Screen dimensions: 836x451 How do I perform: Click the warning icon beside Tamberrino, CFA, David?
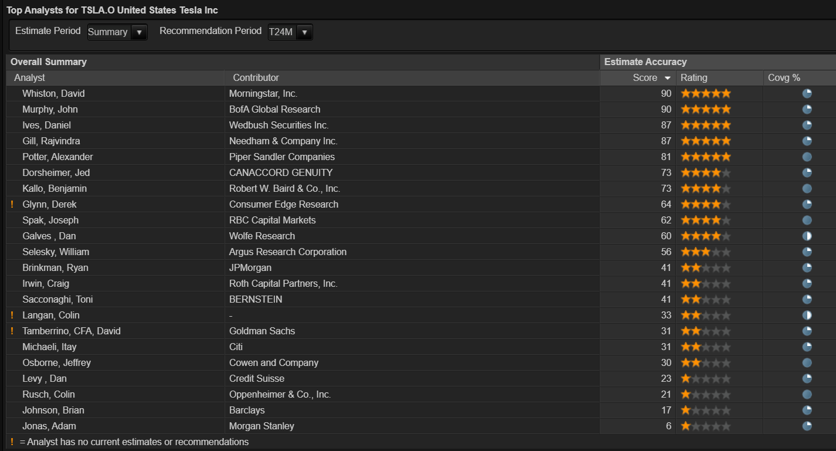click(x=12, y=331)
